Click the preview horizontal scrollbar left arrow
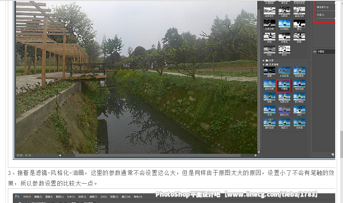The height and width of the screenshot is (203, 343). click(60, 155)
